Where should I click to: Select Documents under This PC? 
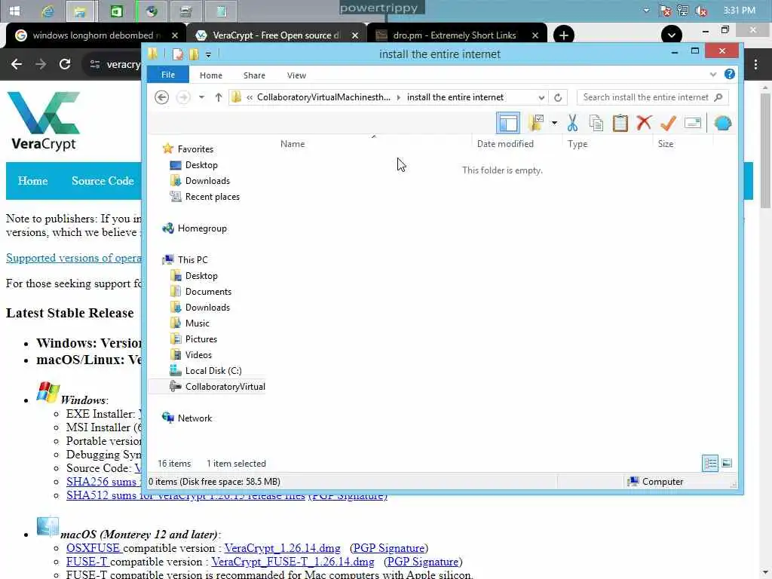[x=208, y=292]
